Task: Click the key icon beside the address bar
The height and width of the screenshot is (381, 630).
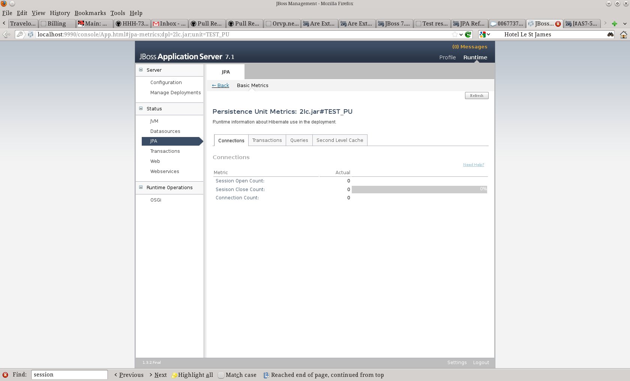Action: [20, 35]
